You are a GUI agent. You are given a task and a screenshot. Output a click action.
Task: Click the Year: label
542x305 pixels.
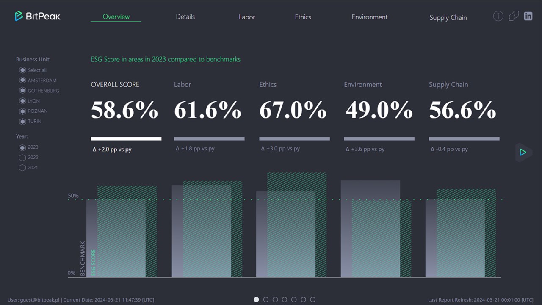22,136
